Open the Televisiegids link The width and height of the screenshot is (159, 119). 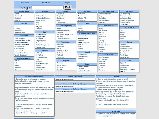pos(124,24)
